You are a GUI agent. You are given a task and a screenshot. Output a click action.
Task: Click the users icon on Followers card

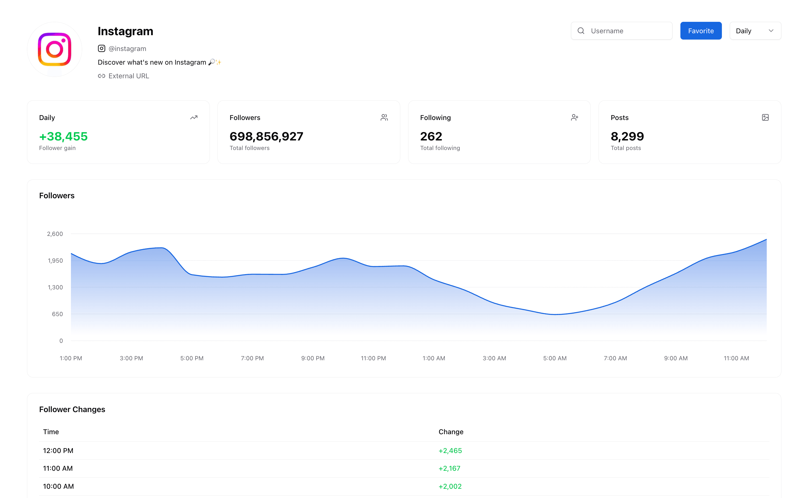(x=384, y=118)
